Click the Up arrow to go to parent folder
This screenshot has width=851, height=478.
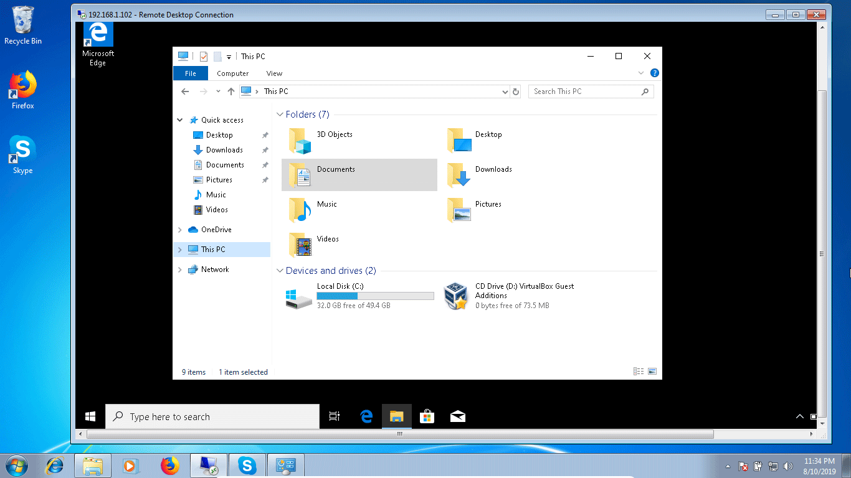point(231,91)
